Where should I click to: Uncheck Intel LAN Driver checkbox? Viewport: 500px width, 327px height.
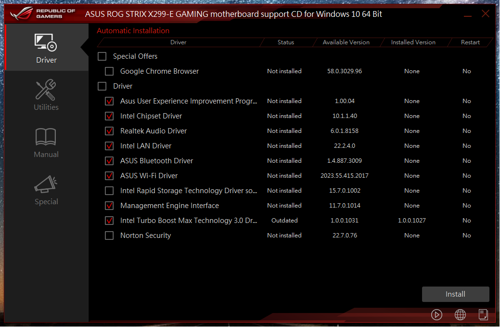coord(109,146)
